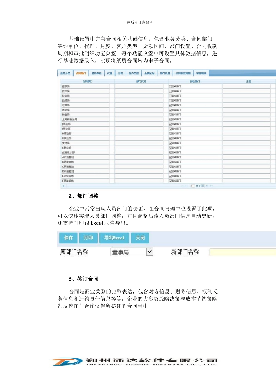The height and width of the screenshot is (391, 276).
Task: Go to the first page with the pager icon
Action: coord(182,186)
